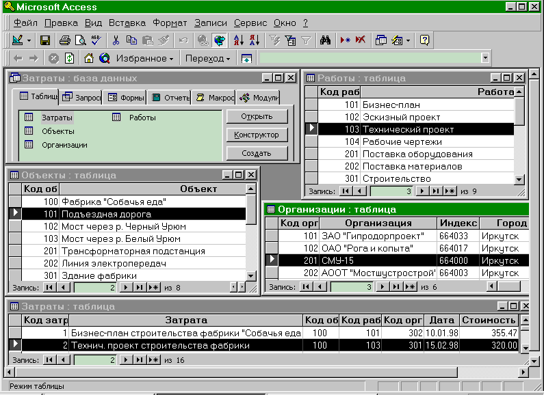544x395 pixels.
Task: Click the Cut scissors icon
Action: pos(116,40)
